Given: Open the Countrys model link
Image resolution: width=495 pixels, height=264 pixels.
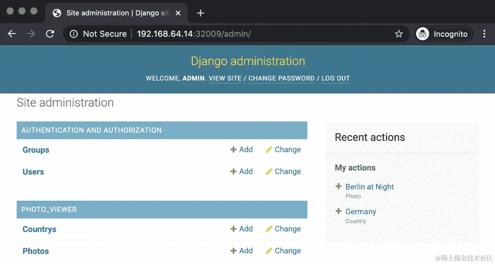Looking at the screenshot, I should coord(39,229).
